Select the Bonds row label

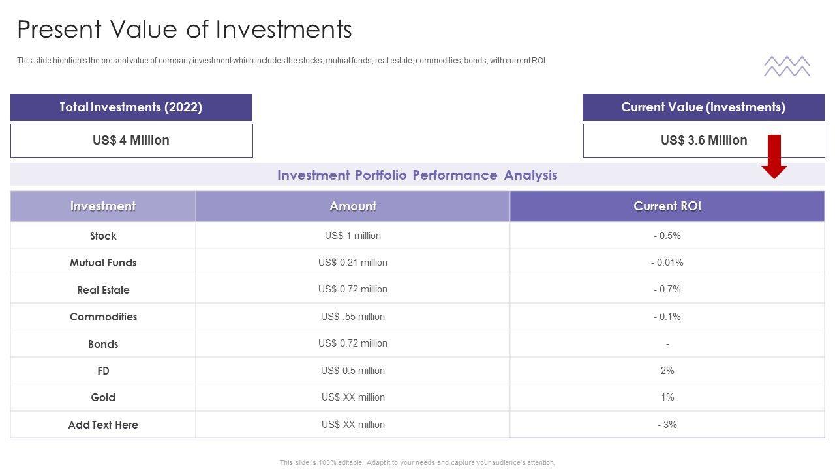click(x=103, y=344)
